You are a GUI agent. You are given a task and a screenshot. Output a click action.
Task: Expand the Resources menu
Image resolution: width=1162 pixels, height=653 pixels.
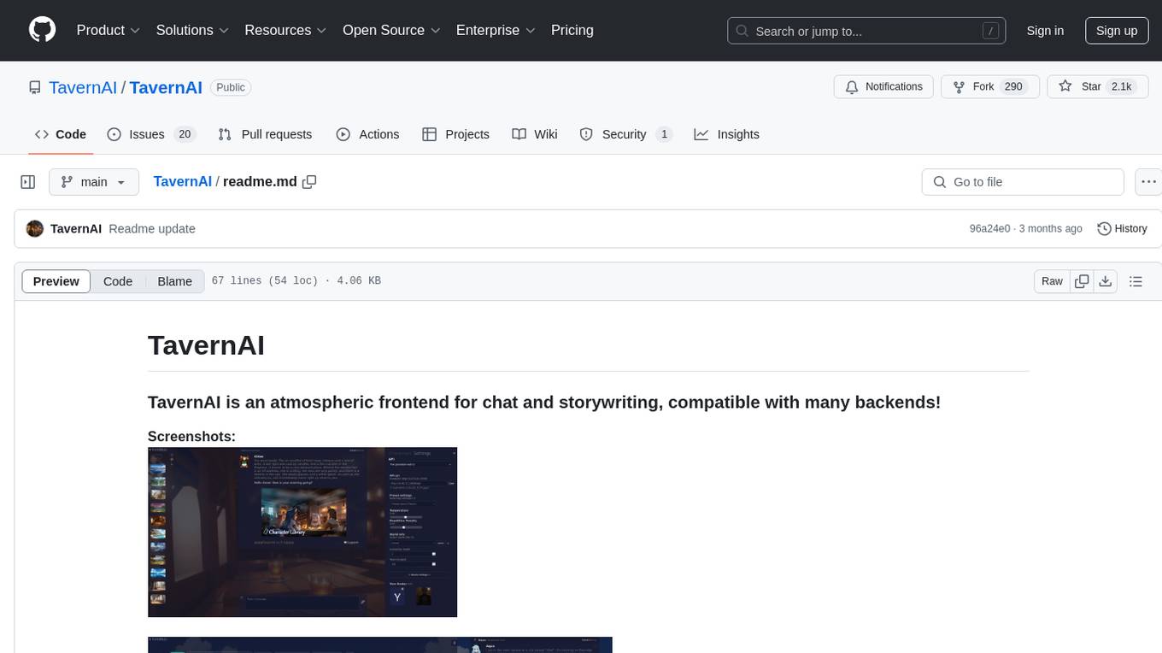(x=285, y=30)
